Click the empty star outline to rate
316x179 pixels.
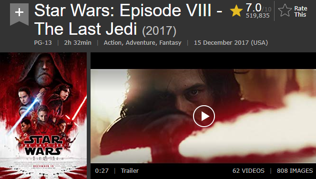[x=285, y=10]
